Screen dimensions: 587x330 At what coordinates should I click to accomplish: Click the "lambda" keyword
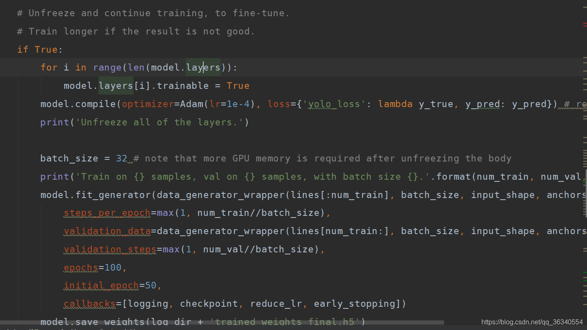click(395, 104)
